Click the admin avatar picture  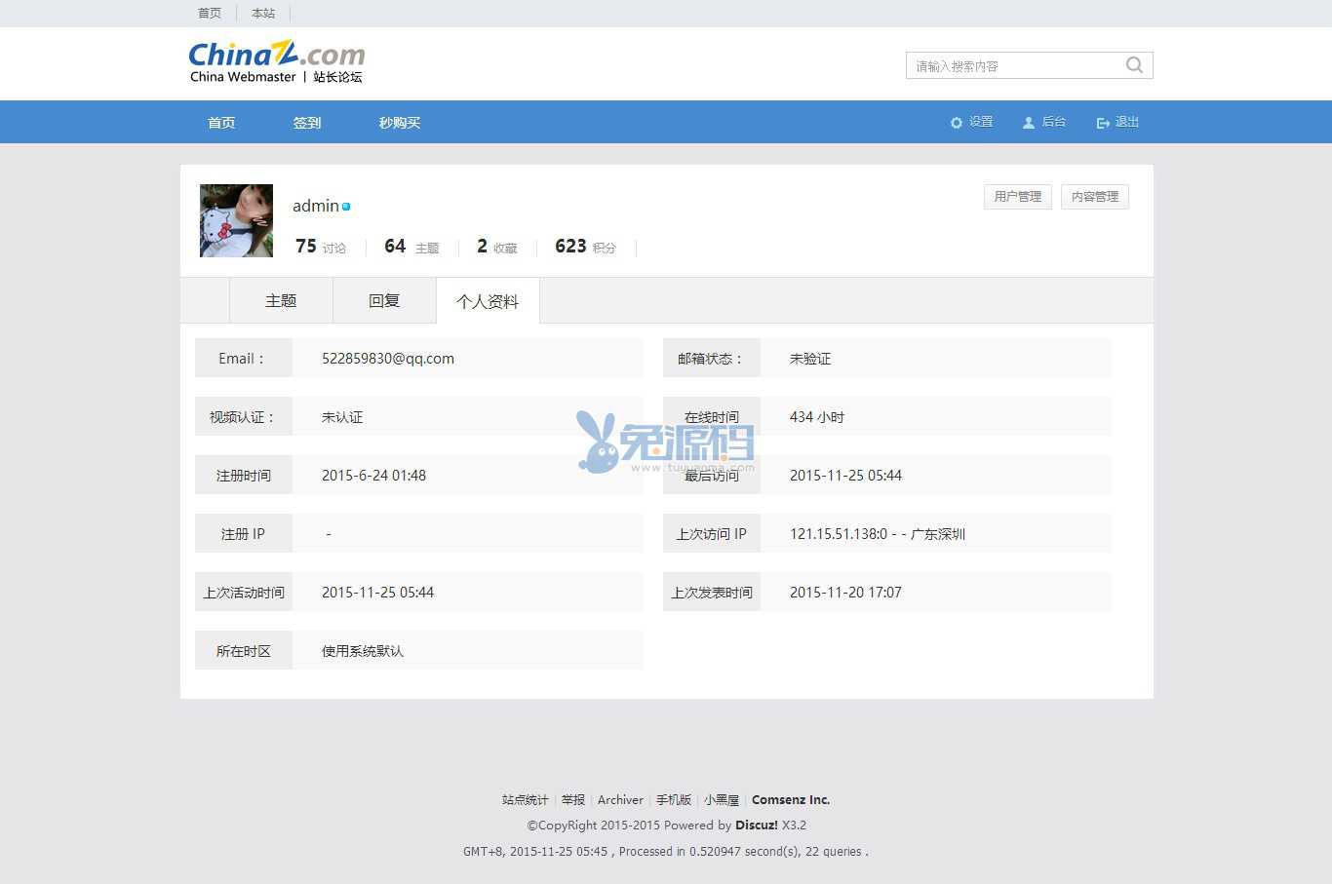(236, 220)
